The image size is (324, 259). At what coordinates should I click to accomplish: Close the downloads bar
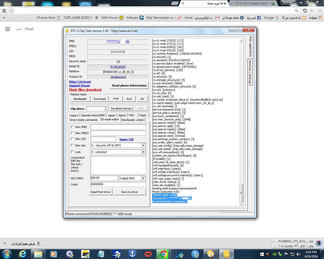5,243
